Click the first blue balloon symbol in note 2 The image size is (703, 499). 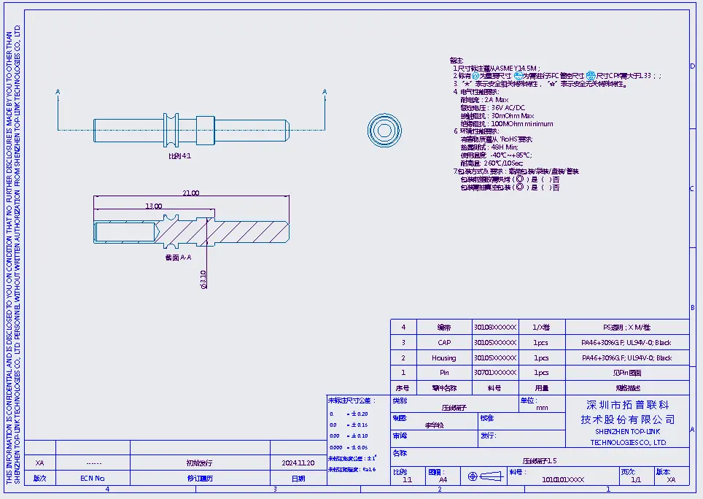click(x=475, y=75)
